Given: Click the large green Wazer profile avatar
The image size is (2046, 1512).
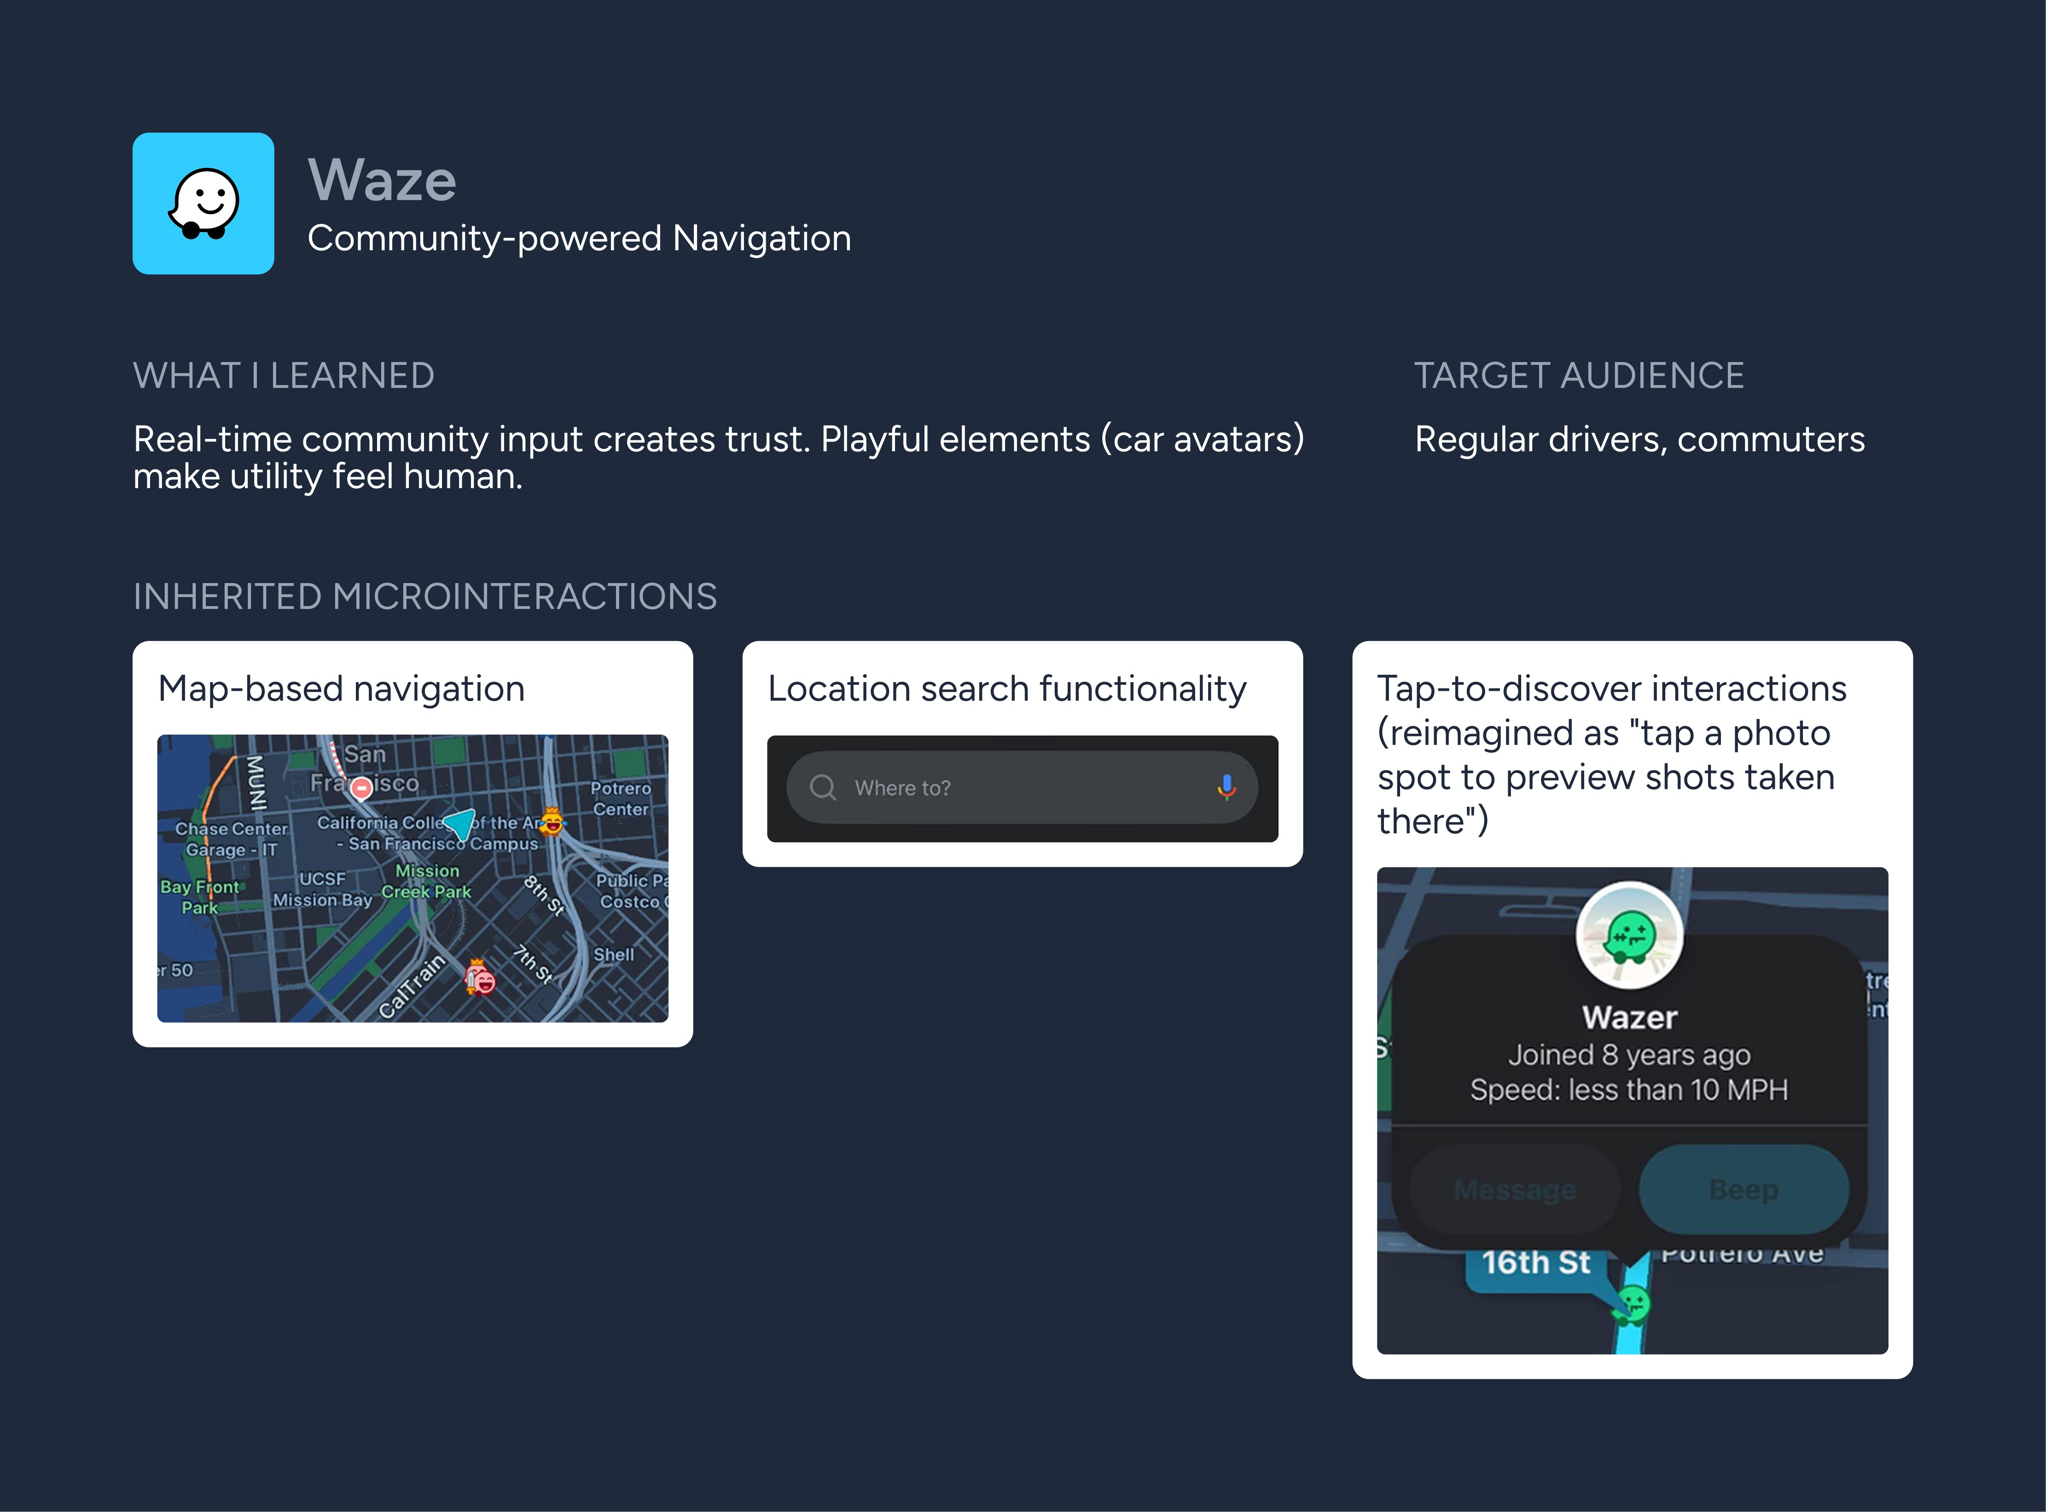Looking at the screenshot, I should coord(1630,935).
